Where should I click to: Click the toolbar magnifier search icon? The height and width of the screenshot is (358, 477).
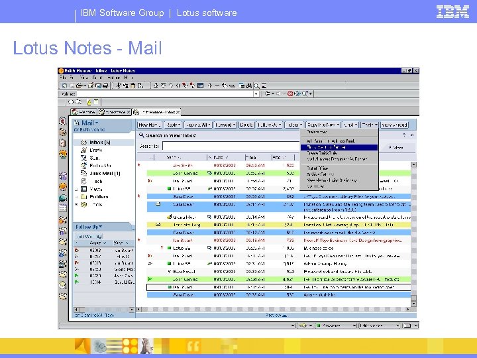tap(257, 86)
